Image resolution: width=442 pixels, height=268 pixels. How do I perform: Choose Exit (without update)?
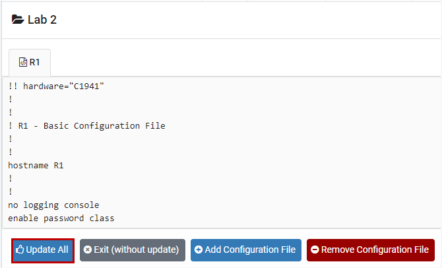133,250
